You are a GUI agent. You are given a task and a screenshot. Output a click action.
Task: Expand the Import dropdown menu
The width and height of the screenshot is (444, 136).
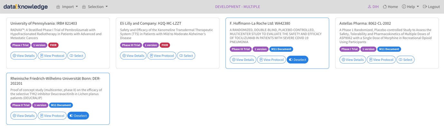pyautogui.click(x=67, y=7)
